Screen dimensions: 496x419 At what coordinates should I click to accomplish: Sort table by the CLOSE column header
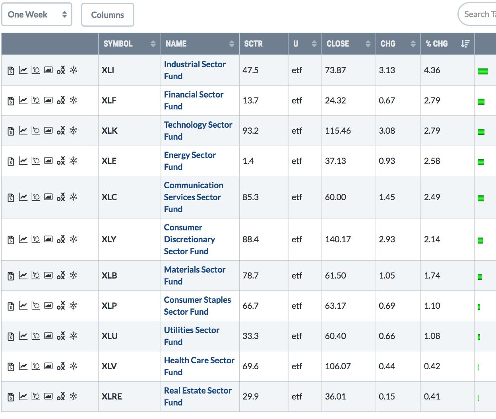[348, 44]
